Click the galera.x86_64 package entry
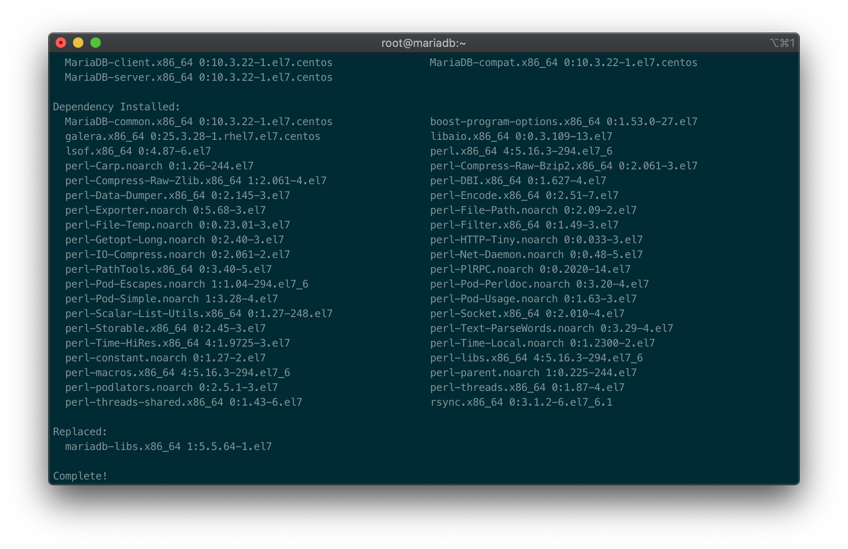848x549 pixels. click(x=192, y=136)
